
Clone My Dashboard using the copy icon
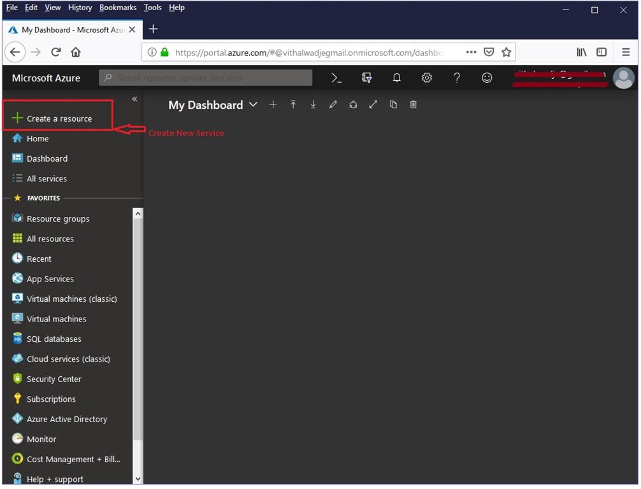[393, 104]
